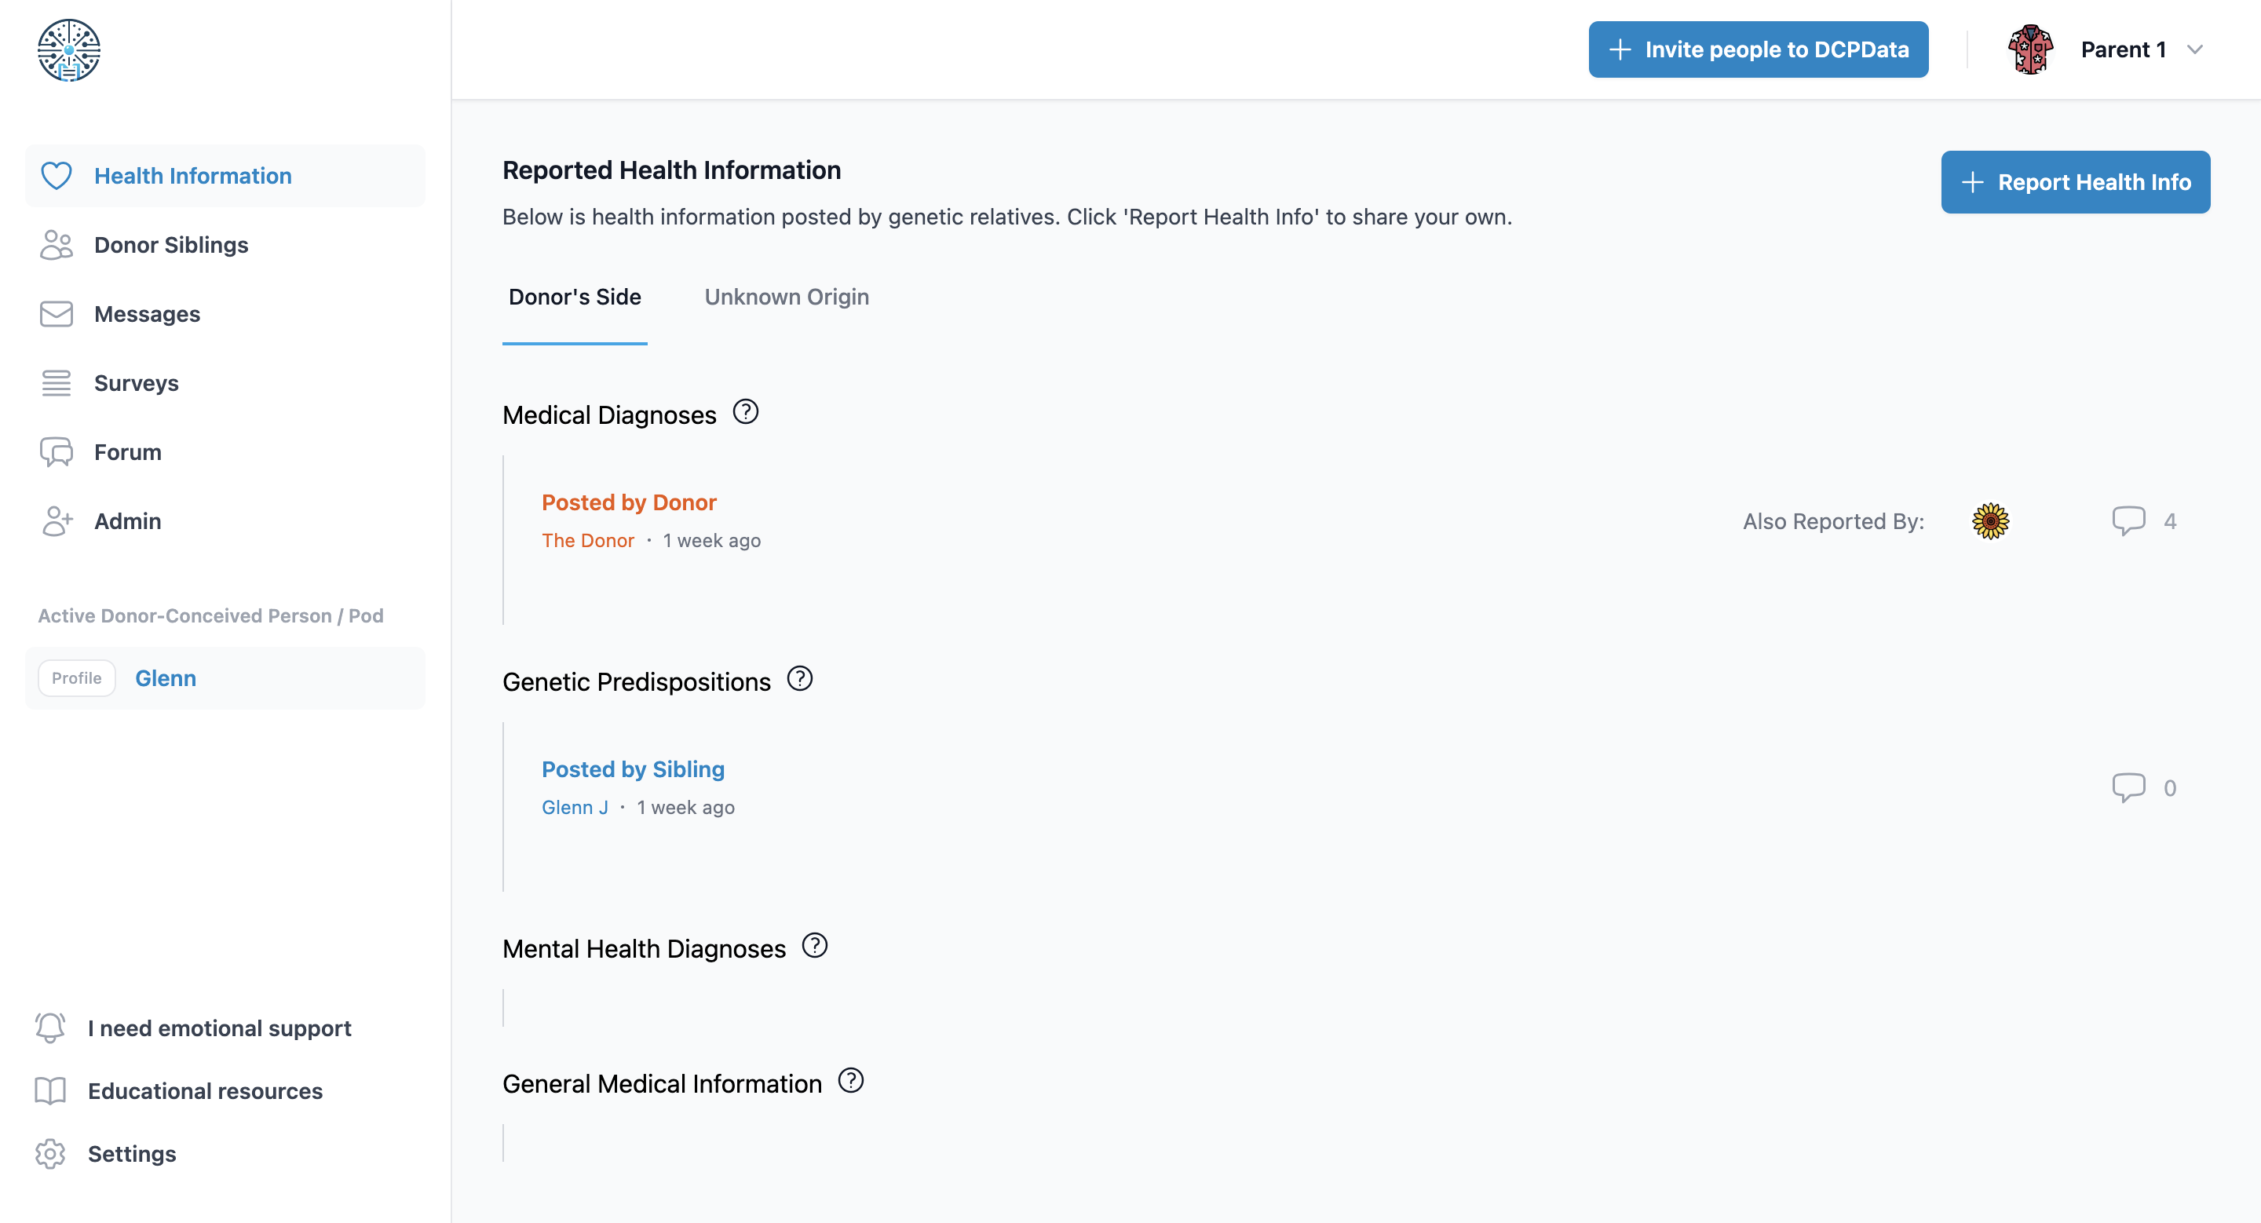2261x1223 pixels.
Task: Select the Donor Siblings sidebar icon
Action: 57,245
